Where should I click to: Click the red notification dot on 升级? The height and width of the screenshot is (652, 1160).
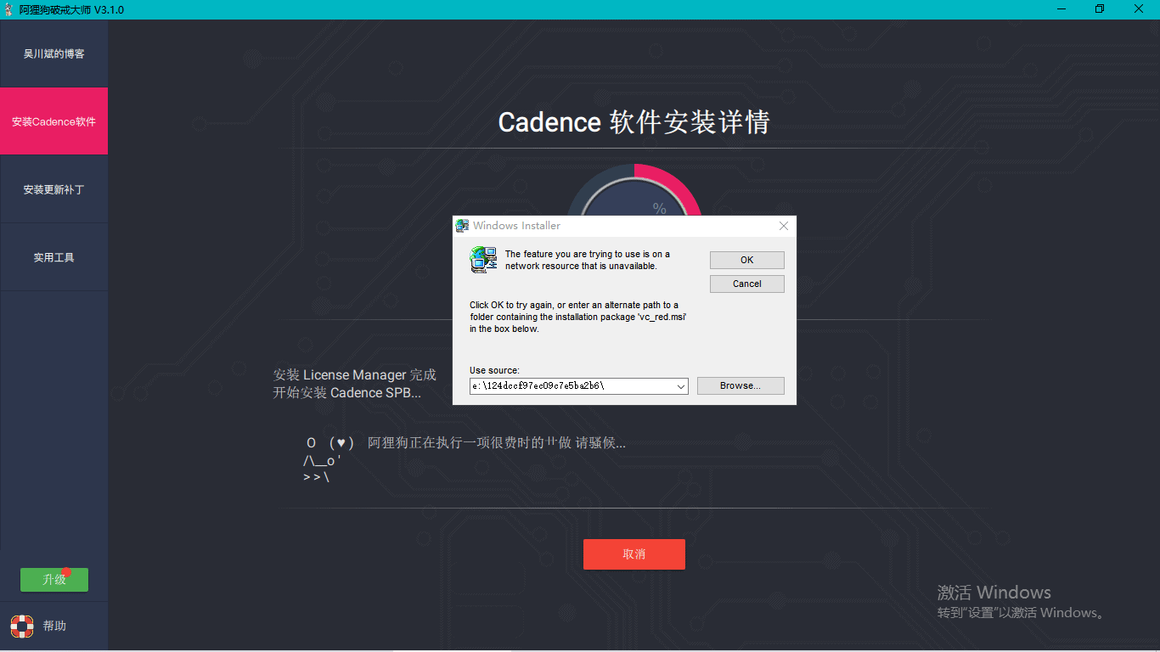[x=67, y=572]
